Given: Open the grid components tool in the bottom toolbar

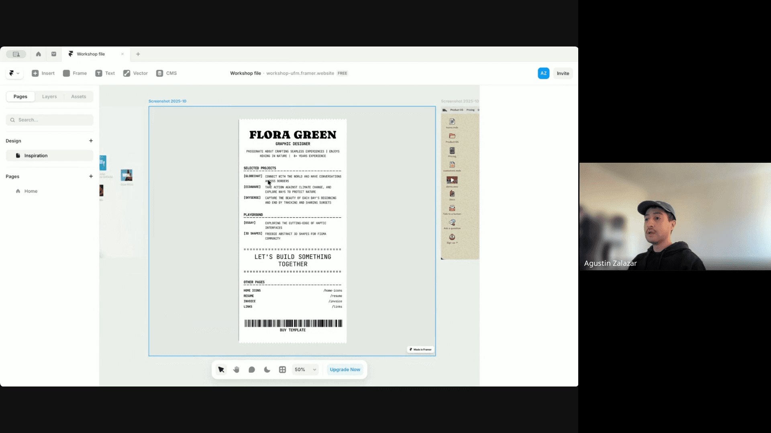Looking at the screenshot, I should 282,370.
